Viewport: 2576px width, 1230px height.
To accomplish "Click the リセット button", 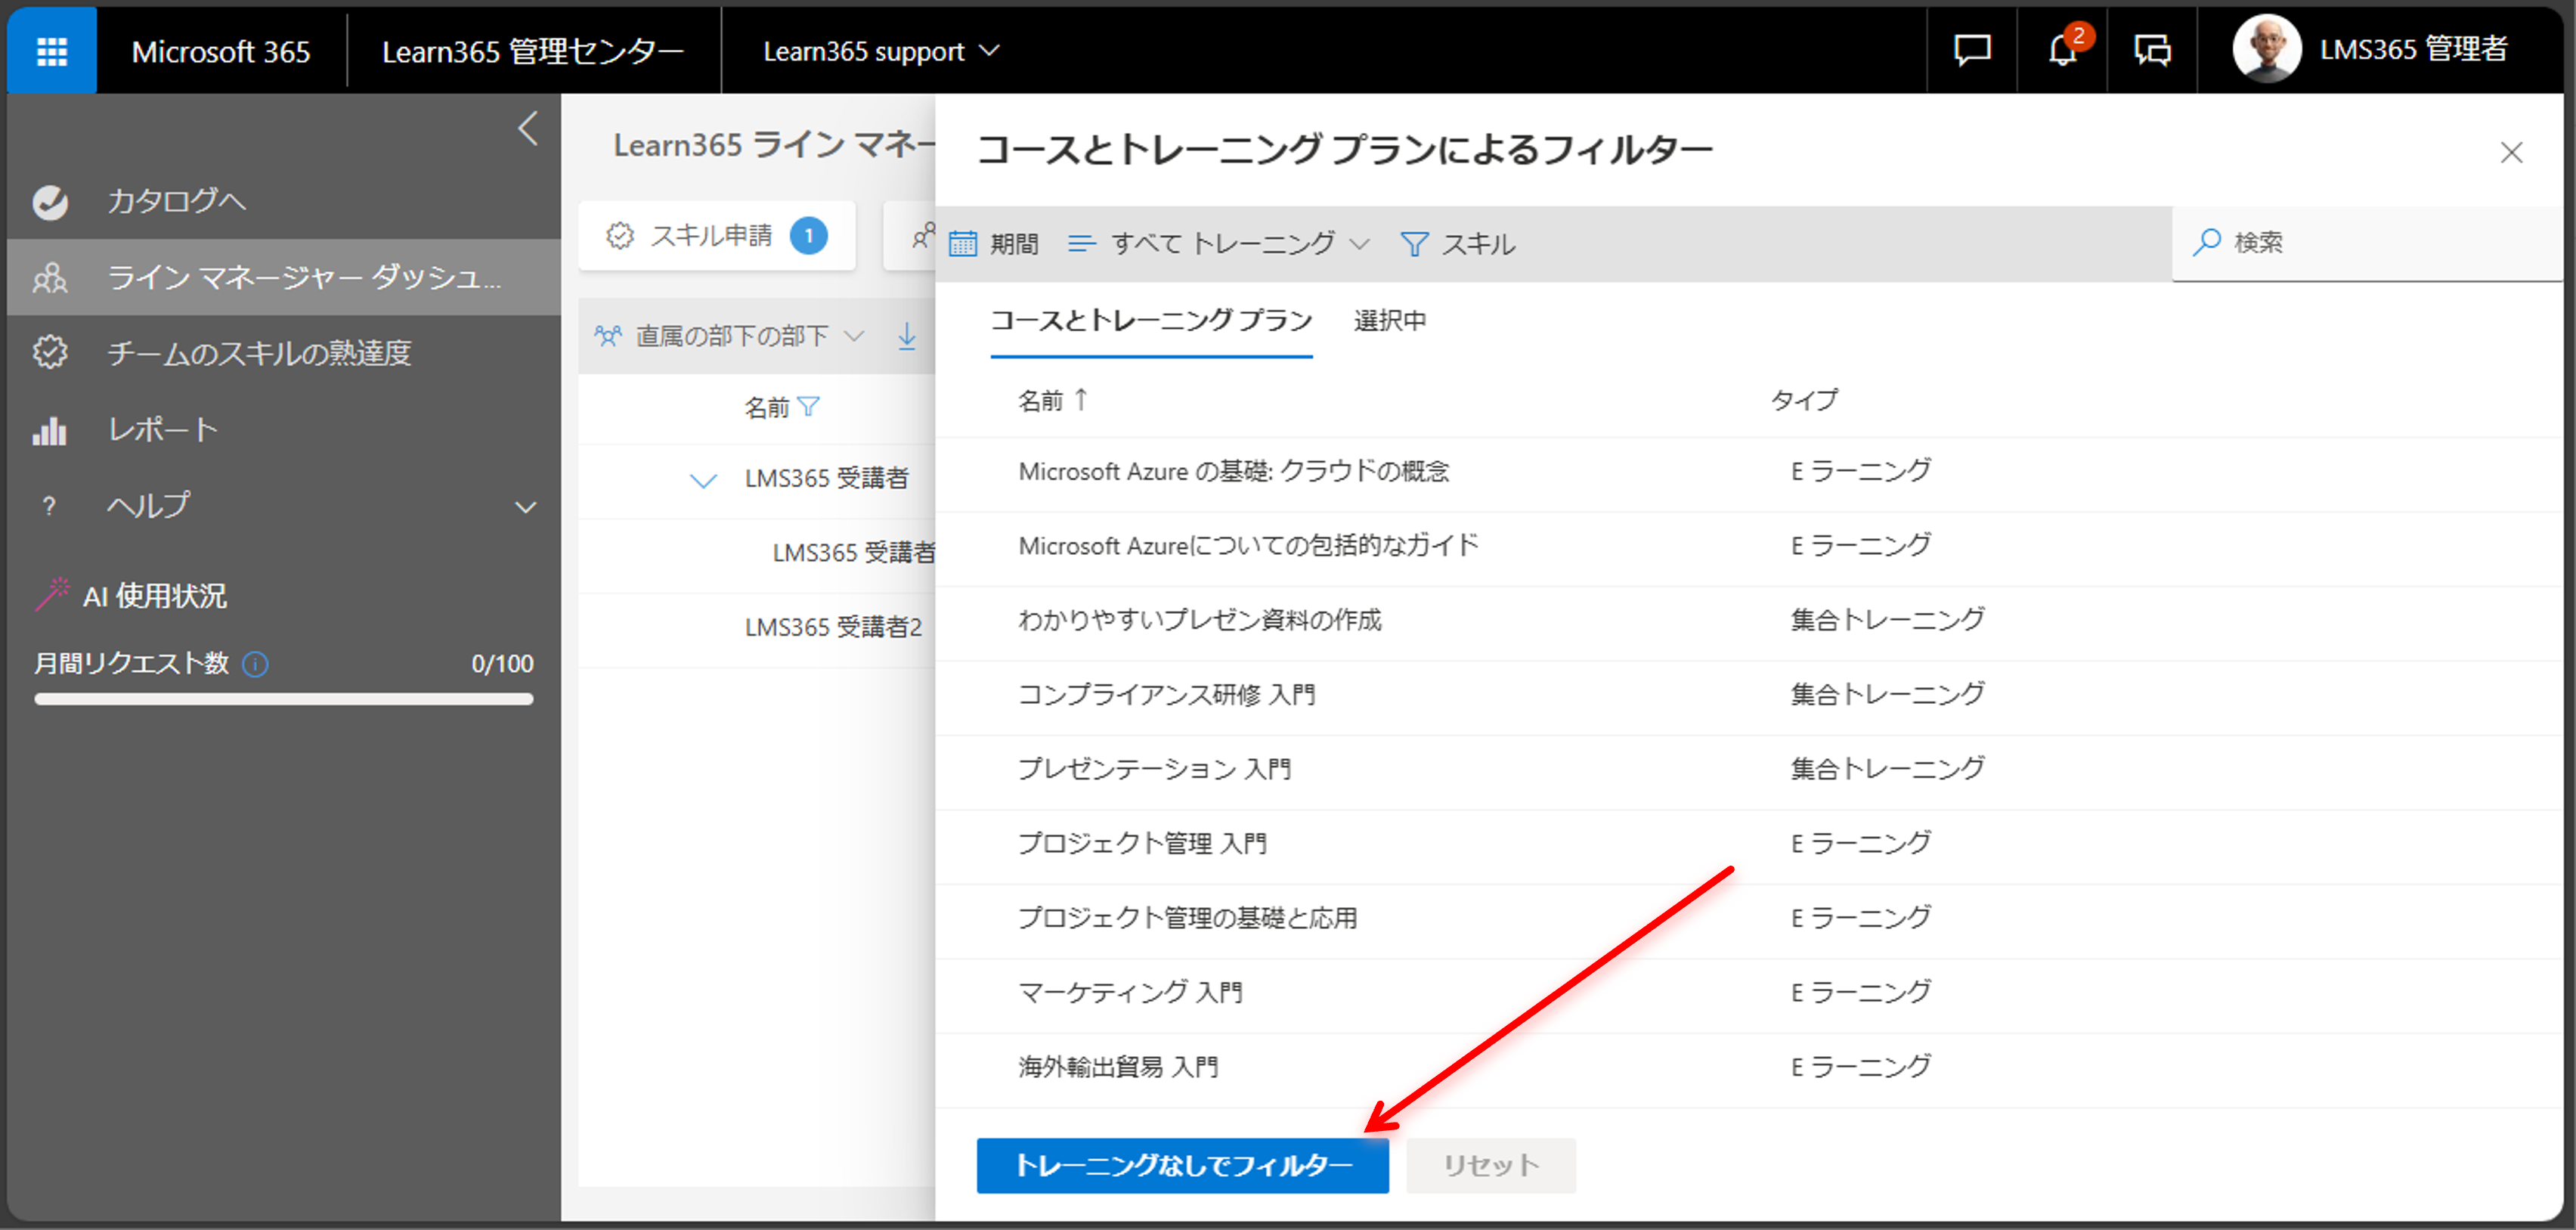I will tap(1491, 1165).
